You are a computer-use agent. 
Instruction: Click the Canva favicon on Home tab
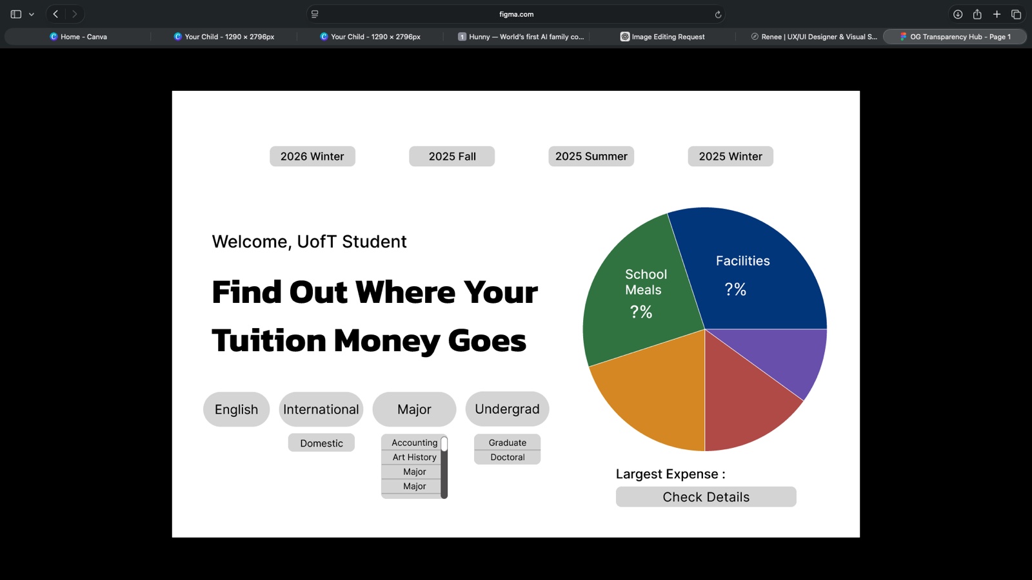pyautogui.click(x=54, y=37)
